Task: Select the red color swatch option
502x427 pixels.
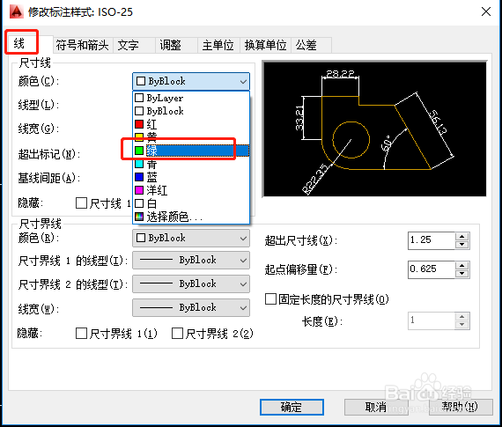Action: (x=191, y=124)
